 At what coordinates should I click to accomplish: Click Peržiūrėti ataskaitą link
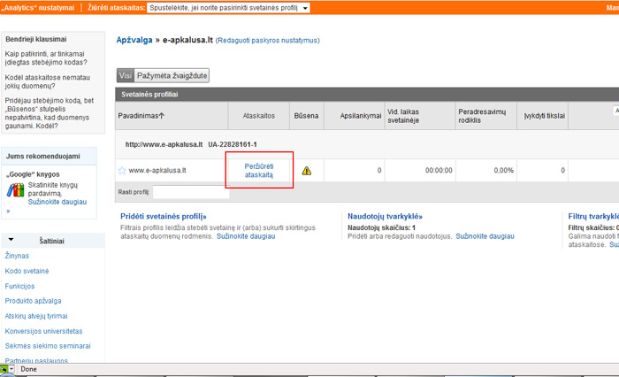259,170
